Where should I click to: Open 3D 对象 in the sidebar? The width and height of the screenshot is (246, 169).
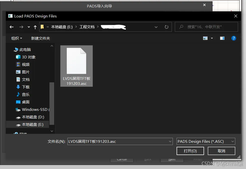pos(29,57)
